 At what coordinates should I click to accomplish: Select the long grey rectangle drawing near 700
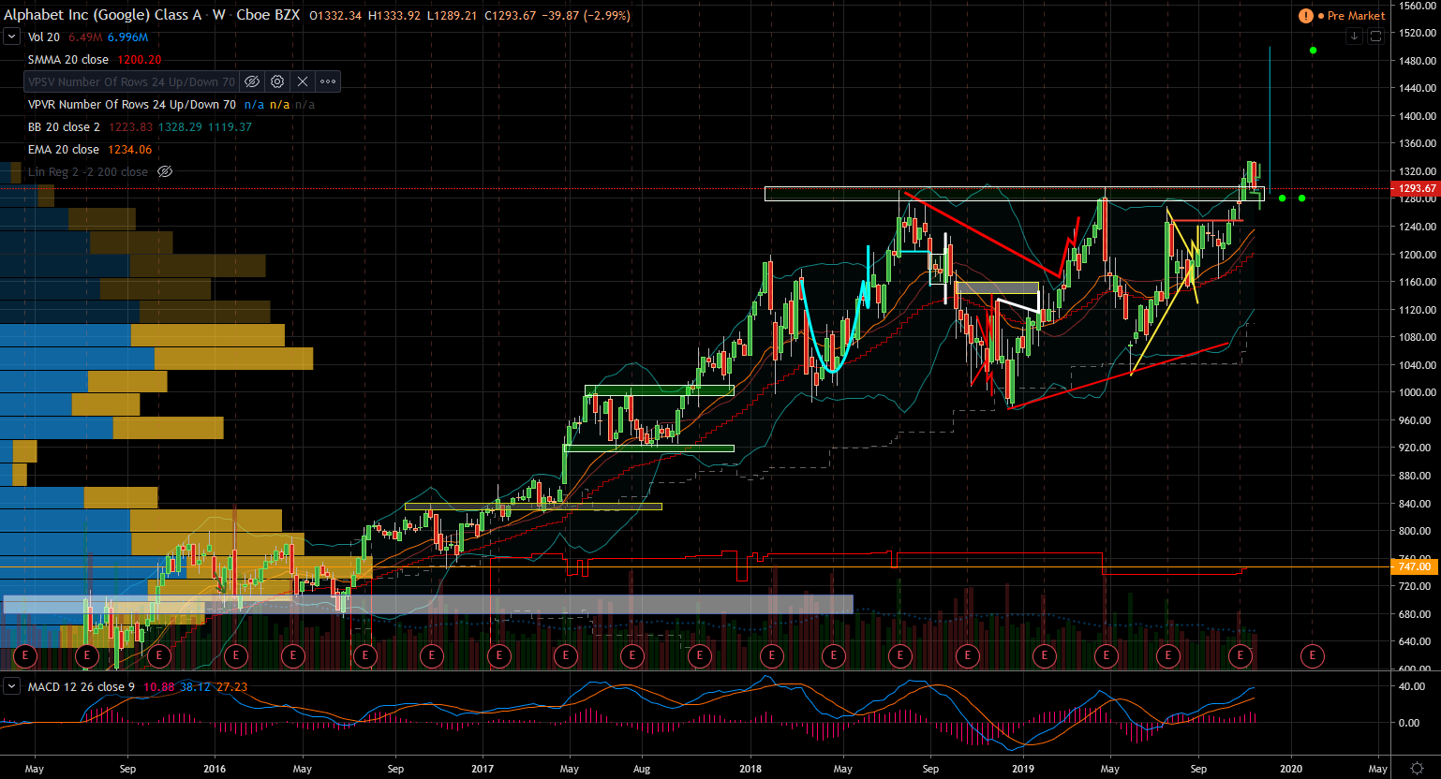click(428, 604)
